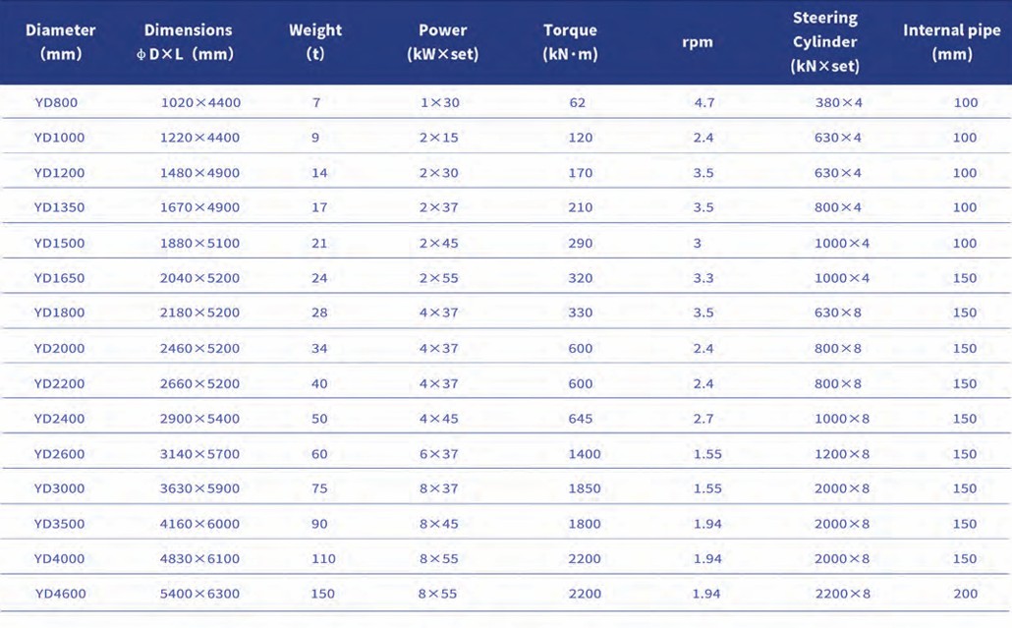
Task: Select the Power (kW×set) header
Action: (442, 42)
